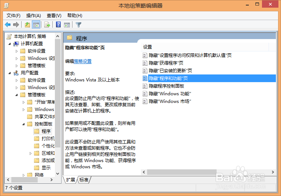Open Help via the question mark icon
Image resolution: width=281 pixels, height=196 pixels.
(x=59, y=24)
